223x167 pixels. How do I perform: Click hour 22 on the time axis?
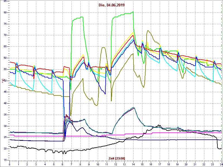[x=204, y=164]
